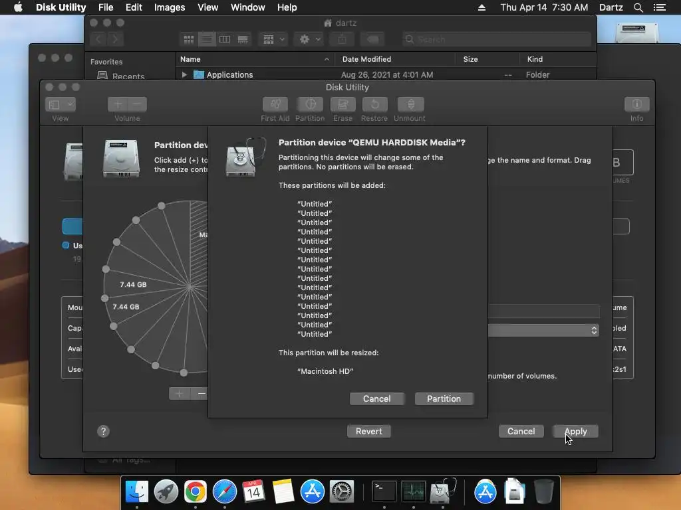Click Cancel next to the Apply button

click(521, 431)
